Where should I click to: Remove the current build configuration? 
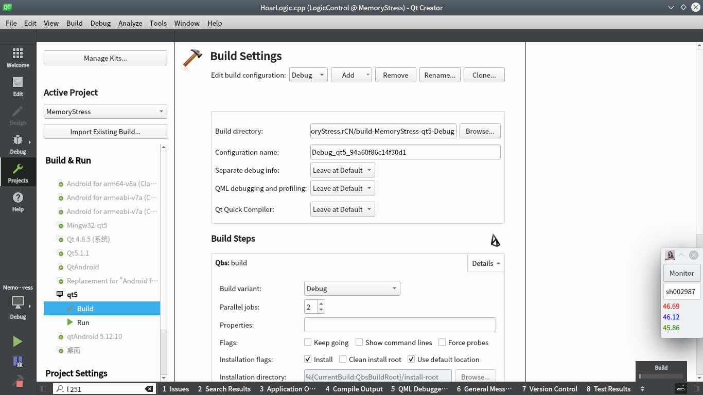tap(396, 75)
